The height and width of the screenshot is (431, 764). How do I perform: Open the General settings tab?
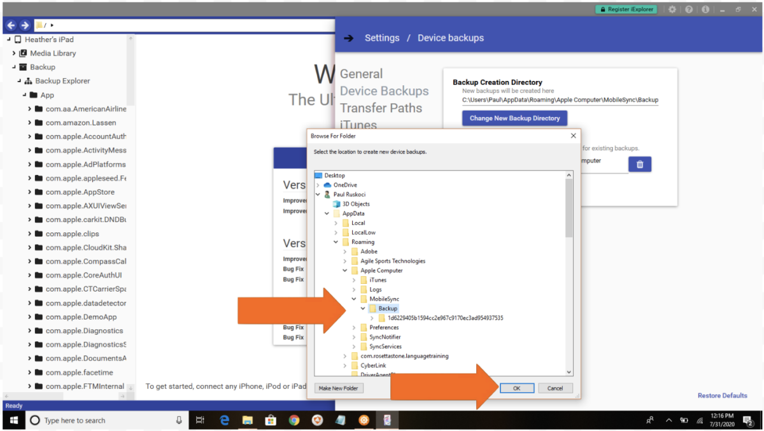tap(361, 74)
